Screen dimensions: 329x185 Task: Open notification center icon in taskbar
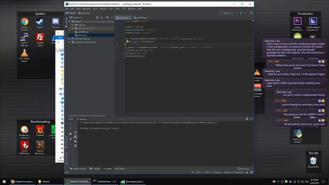click(x=323, y=181)
